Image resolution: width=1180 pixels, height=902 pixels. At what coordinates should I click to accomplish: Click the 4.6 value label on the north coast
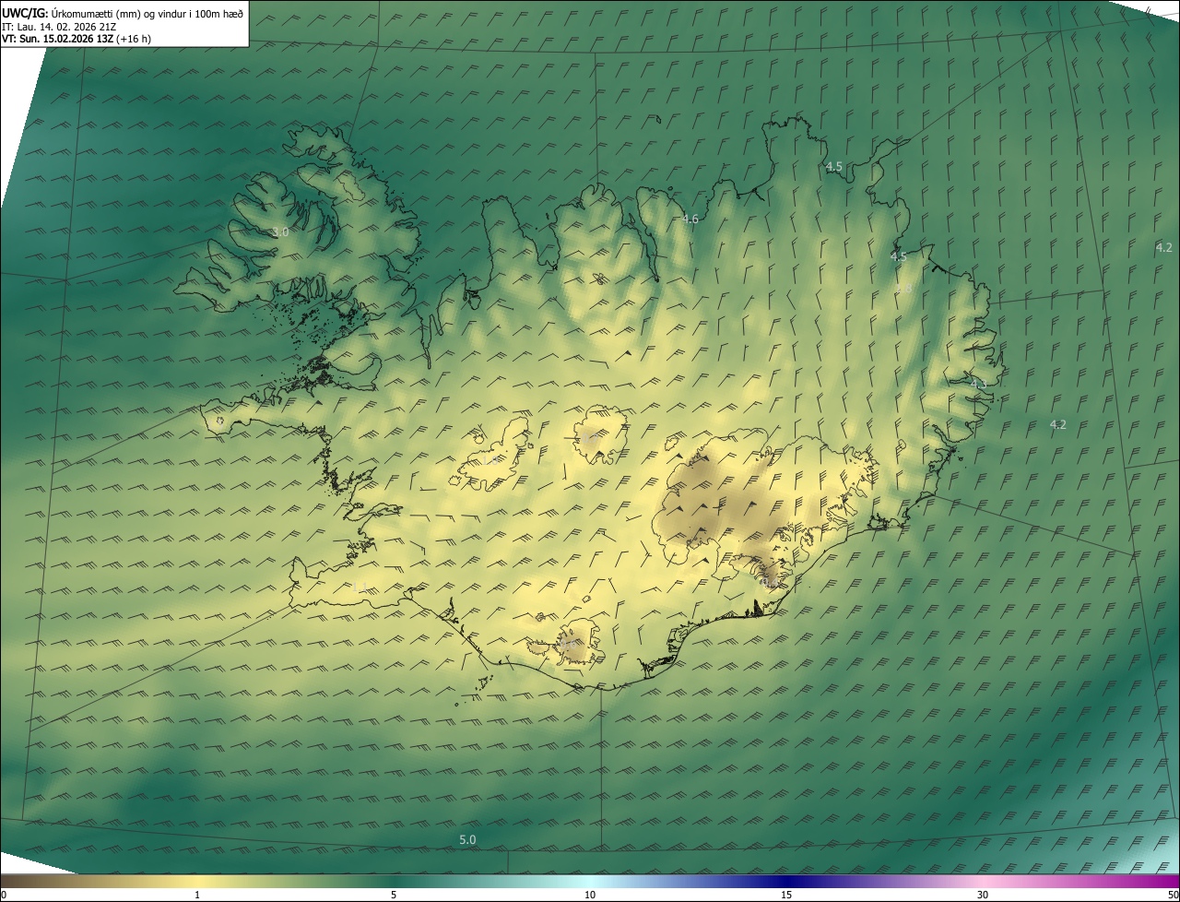tap(690, 219)
